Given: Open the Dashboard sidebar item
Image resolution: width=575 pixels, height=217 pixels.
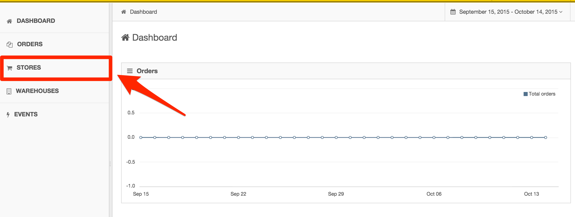Looking at the screenshot, I should pyautogui.click(x=54, y=21).
